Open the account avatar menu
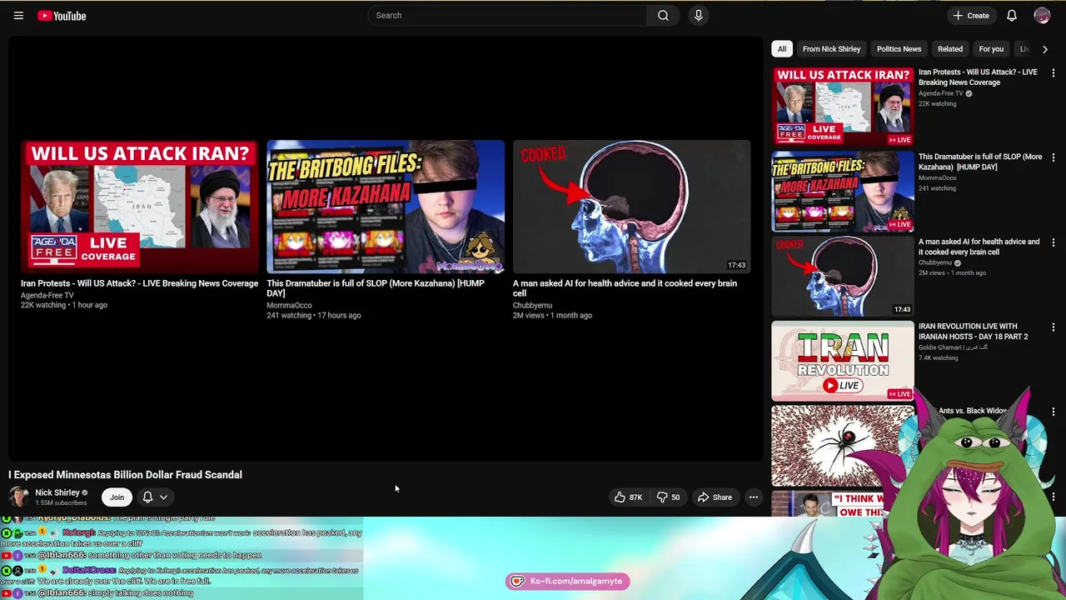Image resolution: width=1066 pixels, height=600 pixels. [1042, 15]
